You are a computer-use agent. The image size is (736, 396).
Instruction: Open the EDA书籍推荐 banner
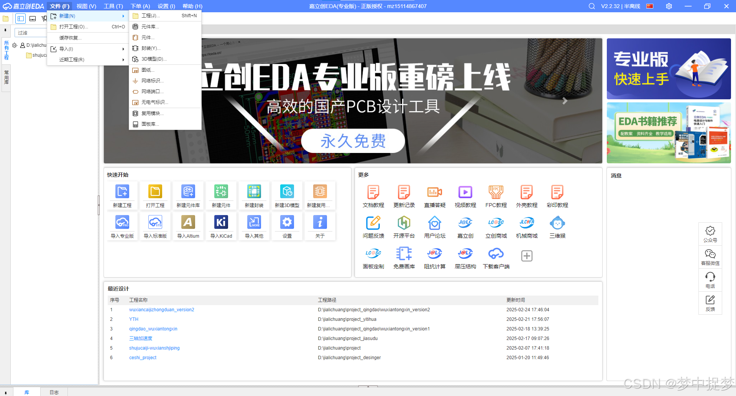(x=669, y=133)
